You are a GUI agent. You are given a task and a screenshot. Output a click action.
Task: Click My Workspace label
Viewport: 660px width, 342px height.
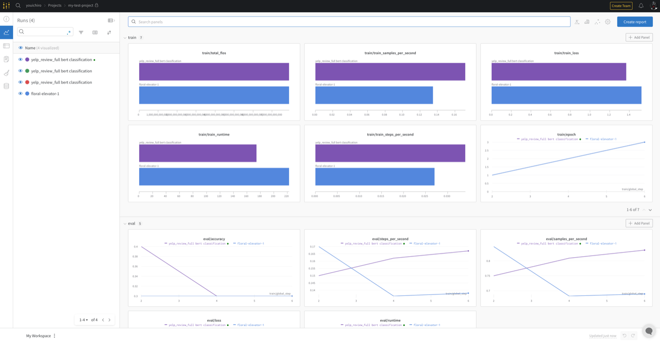point(38,336)
